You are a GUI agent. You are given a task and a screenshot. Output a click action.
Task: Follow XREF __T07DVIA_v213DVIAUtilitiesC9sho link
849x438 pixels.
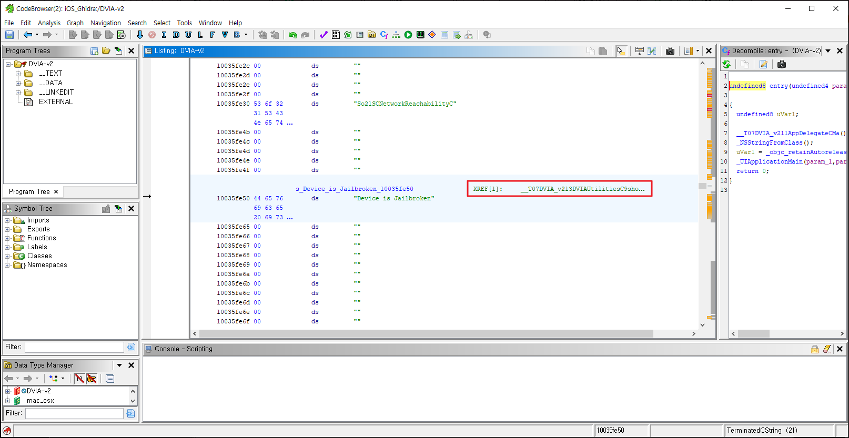tap(582, 189)
